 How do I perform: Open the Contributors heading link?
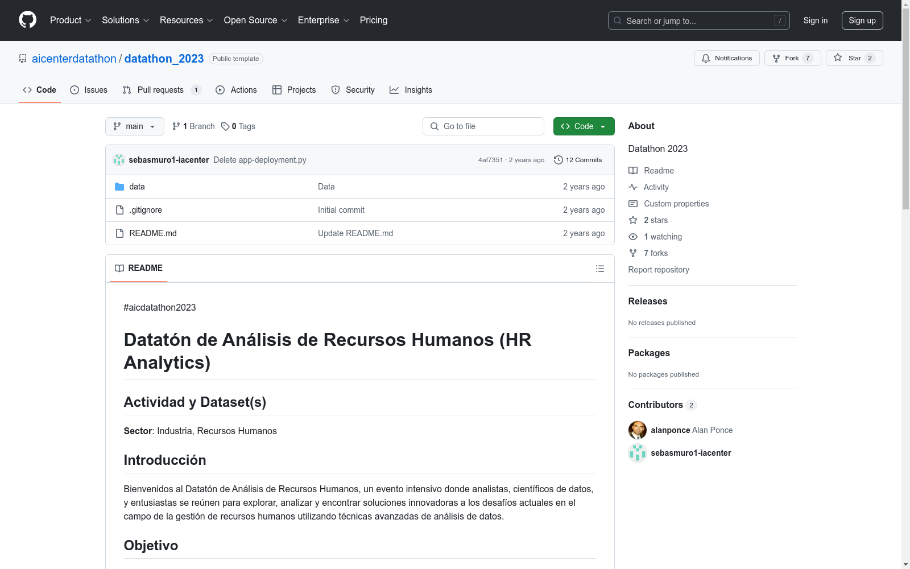click(x=663, y=405)
